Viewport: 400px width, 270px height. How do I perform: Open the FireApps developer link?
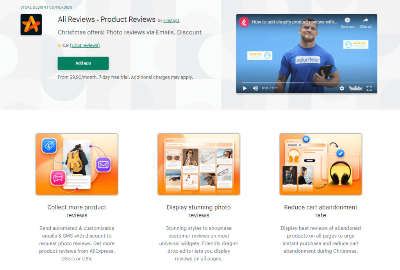(171, 20)
